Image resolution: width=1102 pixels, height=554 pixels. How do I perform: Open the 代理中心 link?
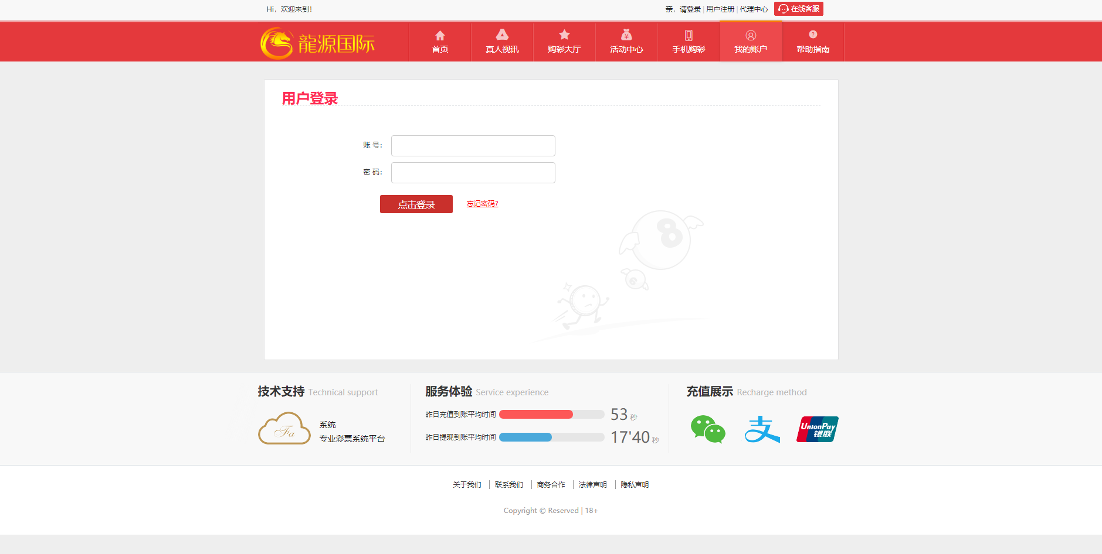(754, 9)
